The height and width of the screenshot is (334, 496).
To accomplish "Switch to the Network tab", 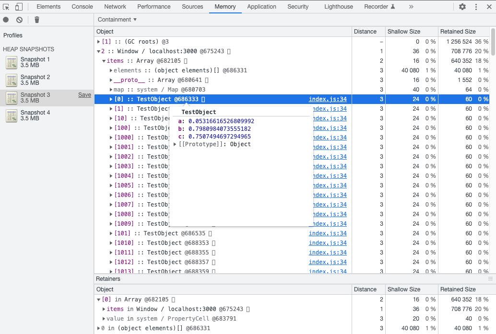I will click(x=115, y=7).
